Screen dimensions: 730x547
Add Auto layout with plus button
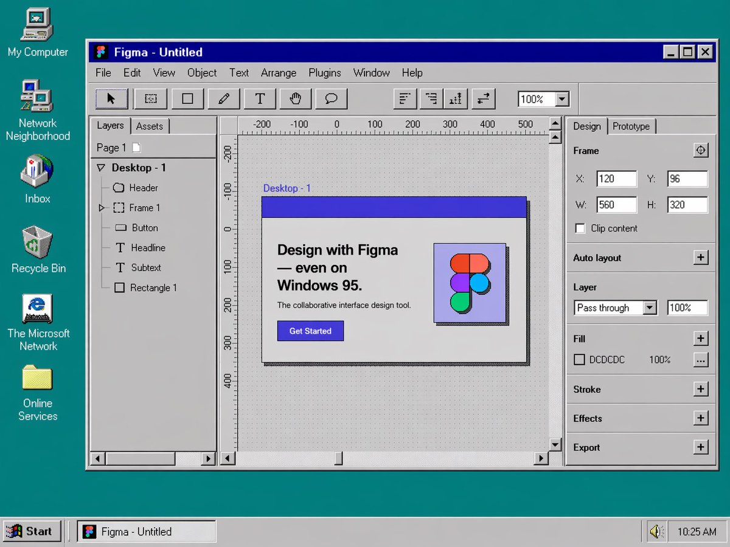tap(701, 258)
